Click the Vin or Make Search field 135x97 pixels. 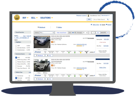(100, 19)
